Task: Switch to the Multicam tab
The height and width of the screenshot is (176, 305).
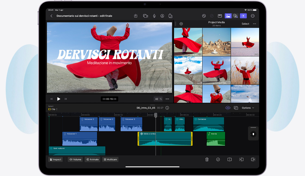Action: click(x=110, y=159)
